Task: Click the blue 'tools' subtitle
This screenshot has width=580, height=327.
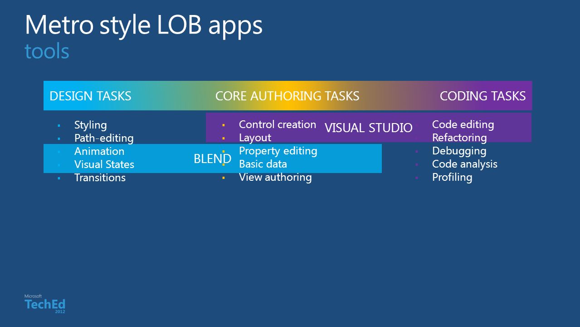Action: (47, 51)
